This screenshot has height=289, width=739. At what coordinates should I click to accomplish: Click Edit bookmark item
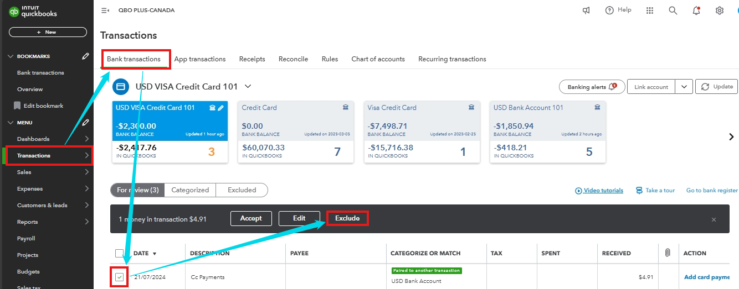39,106
